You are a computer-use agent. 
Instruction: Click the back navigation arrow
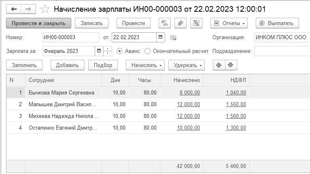click(14, 8)
